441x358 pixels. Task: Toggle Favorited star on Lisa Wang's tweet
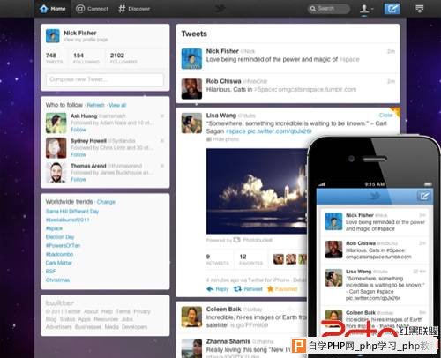pyautogui.click(x=282, y=289)
